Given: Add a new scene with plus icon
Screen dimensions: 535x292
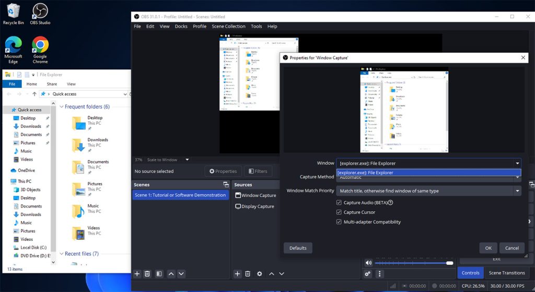Looking at the screenshot, I should click(137, 274).
